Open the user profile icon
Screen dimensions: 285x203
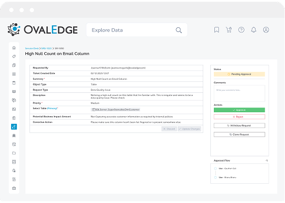pos(266,30)
